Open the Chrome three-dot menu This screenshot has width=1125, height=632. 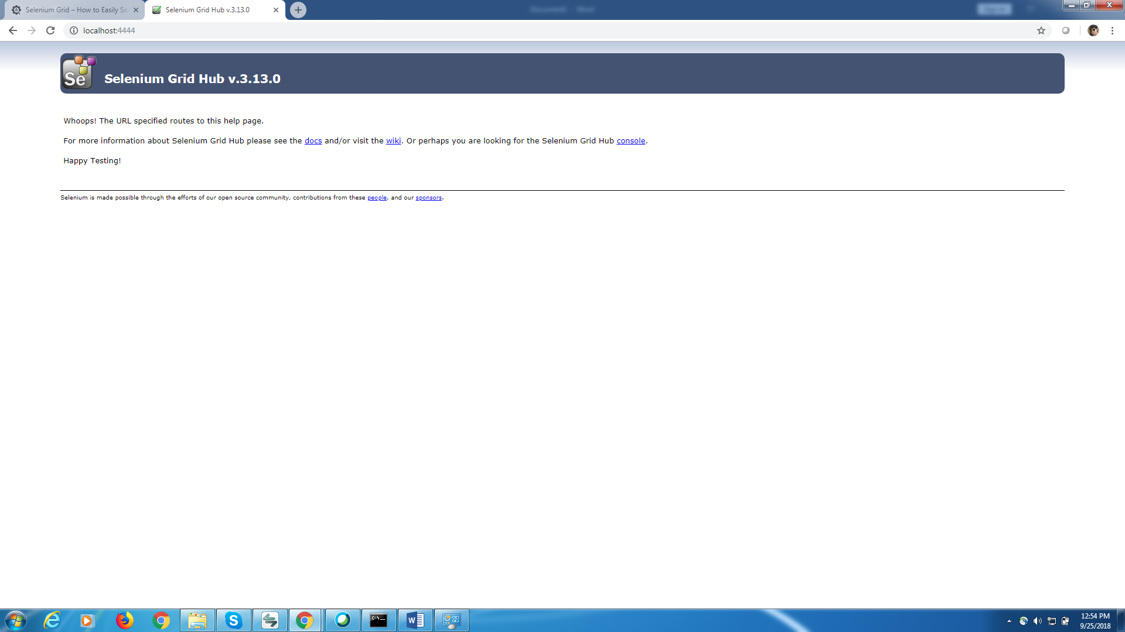point(1112,30)
